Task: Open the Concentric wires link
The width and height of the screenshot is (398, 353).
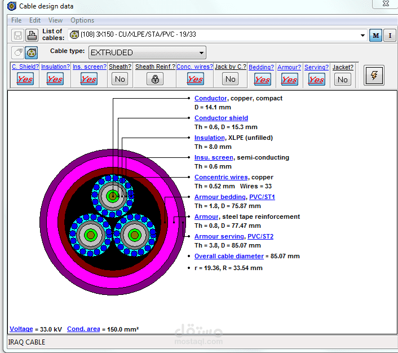Action: click(x=221, y=177)
